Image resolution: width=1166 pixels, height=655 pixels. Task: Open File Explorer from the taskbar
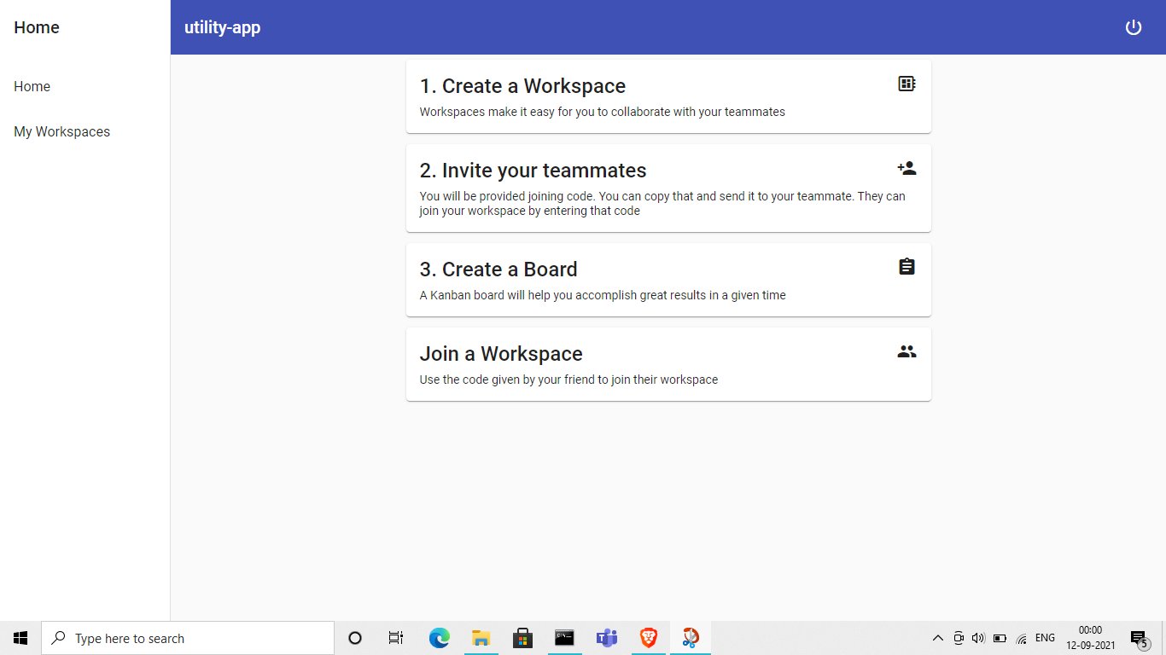tap(481, 637)
